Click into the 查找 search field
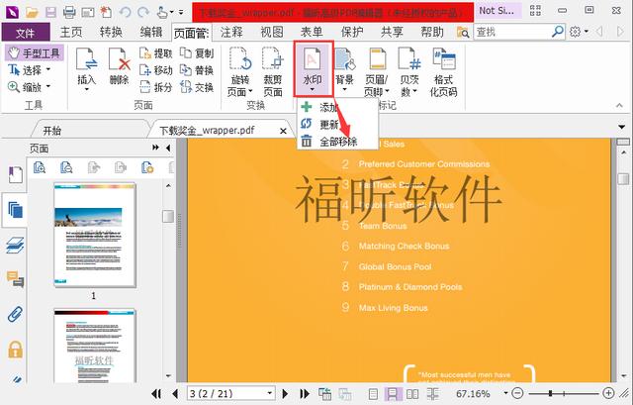The image size is (633, 405). click(x=512, y=32)
